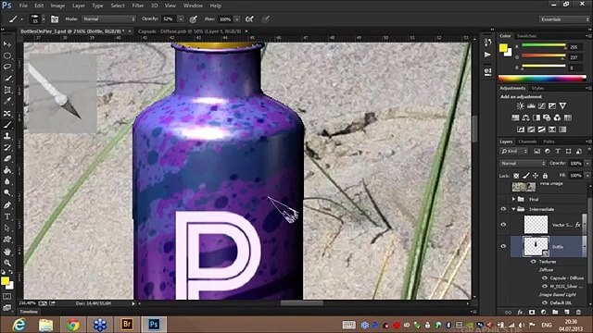Select the Bottle layer thumbnail
The image size is (593, 333).
click(x=536, y=247)
